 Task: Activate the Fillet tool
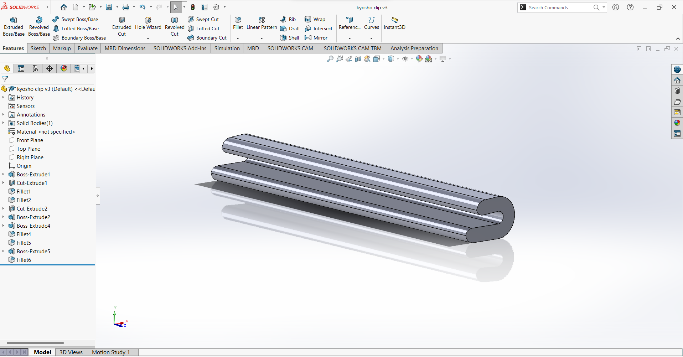pos(238,24)
